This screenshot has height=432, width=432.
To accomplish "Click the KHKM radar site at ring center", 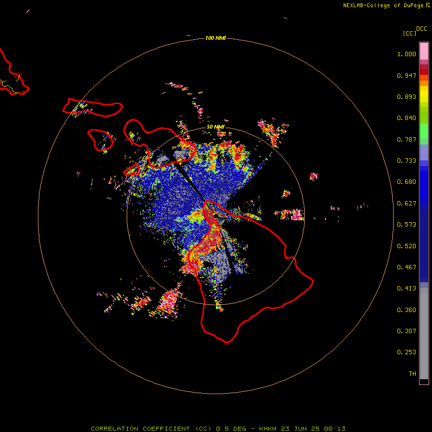I will (216, 216).
